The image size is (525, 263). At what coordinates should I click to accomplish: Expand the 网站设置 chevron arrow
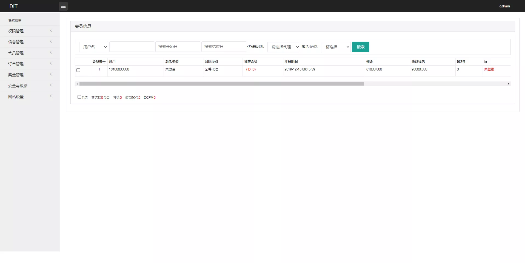click(x=51, y=96)
